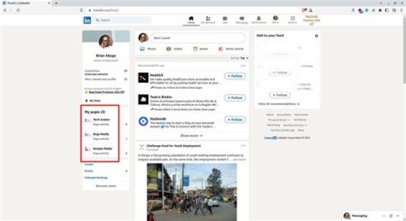Click the About footer link
406x221 pixels.
[270, 115]
